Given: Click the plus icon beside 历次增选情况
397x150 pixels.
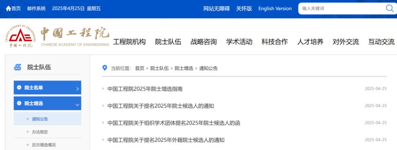Looking at the screenshot, I should coord(28,145).
